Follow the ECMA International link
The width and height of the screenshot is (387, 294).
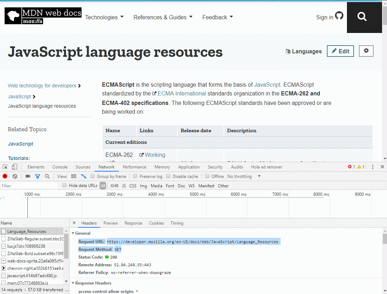[182, 94]
